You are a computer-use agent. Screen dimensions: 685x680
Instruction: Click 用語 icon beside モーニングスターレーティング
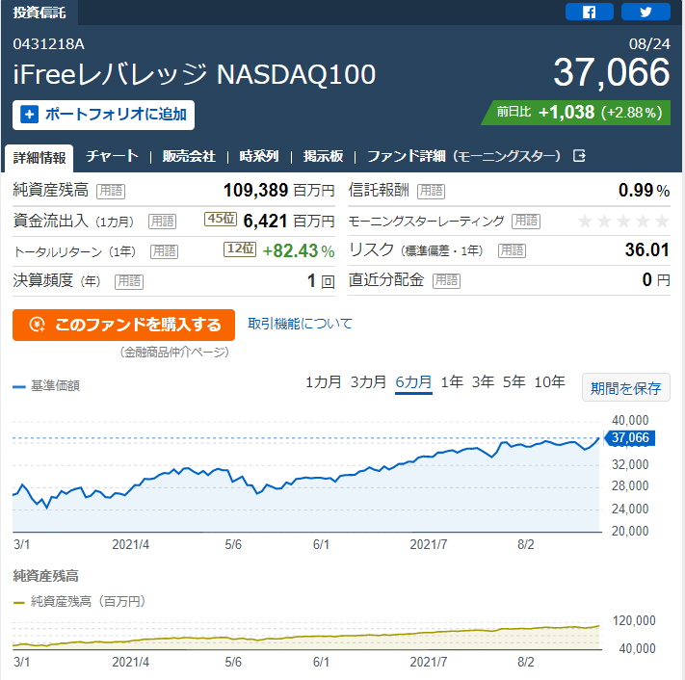526,221
